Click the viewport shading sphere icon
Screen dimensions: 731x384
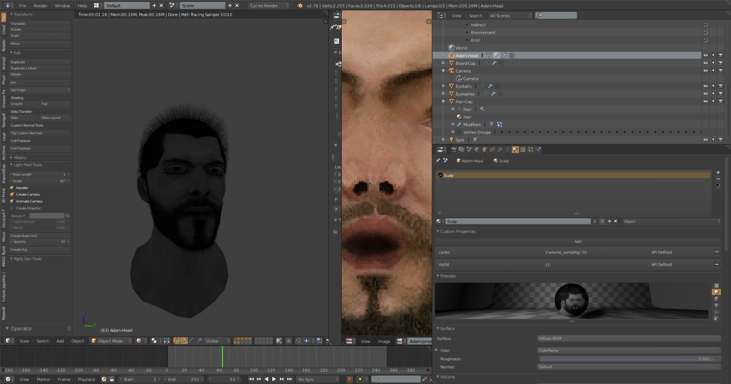point(139,341)
